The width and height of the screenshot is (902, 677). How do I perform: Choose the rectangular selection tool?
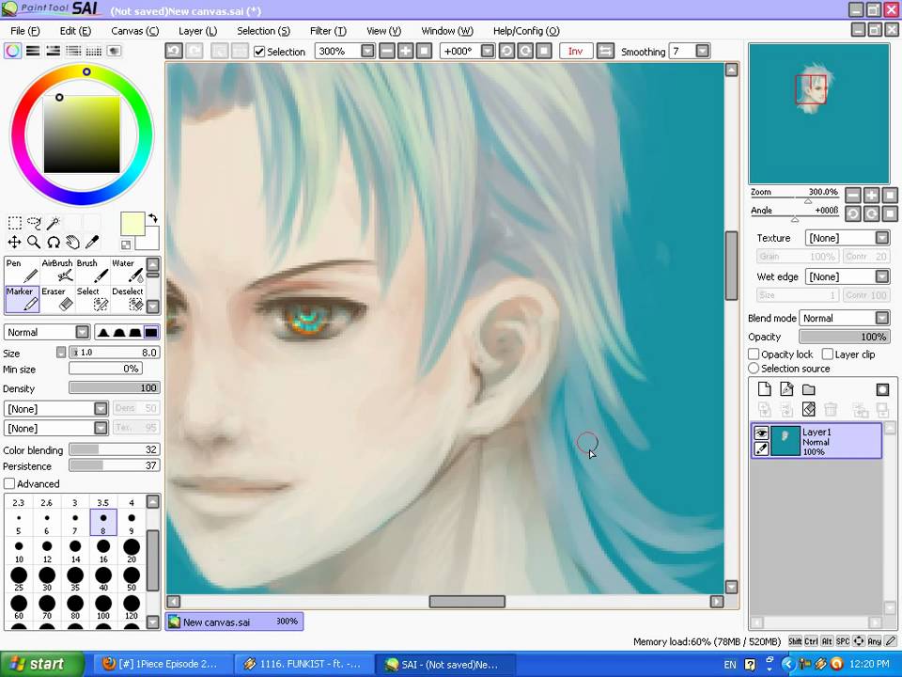[15, 223]
